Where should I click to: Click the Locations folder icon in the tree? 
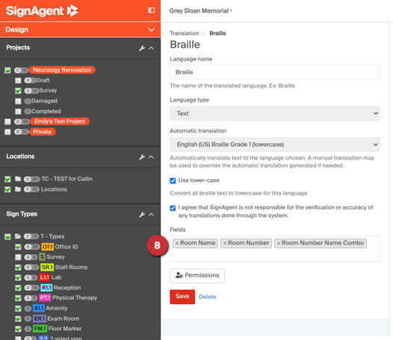click(x=18, y=189)
